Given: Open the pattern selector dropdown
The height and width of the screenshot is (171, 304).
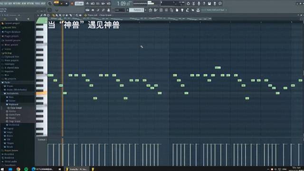Looking at the screenshot, I should coord(137,10).
